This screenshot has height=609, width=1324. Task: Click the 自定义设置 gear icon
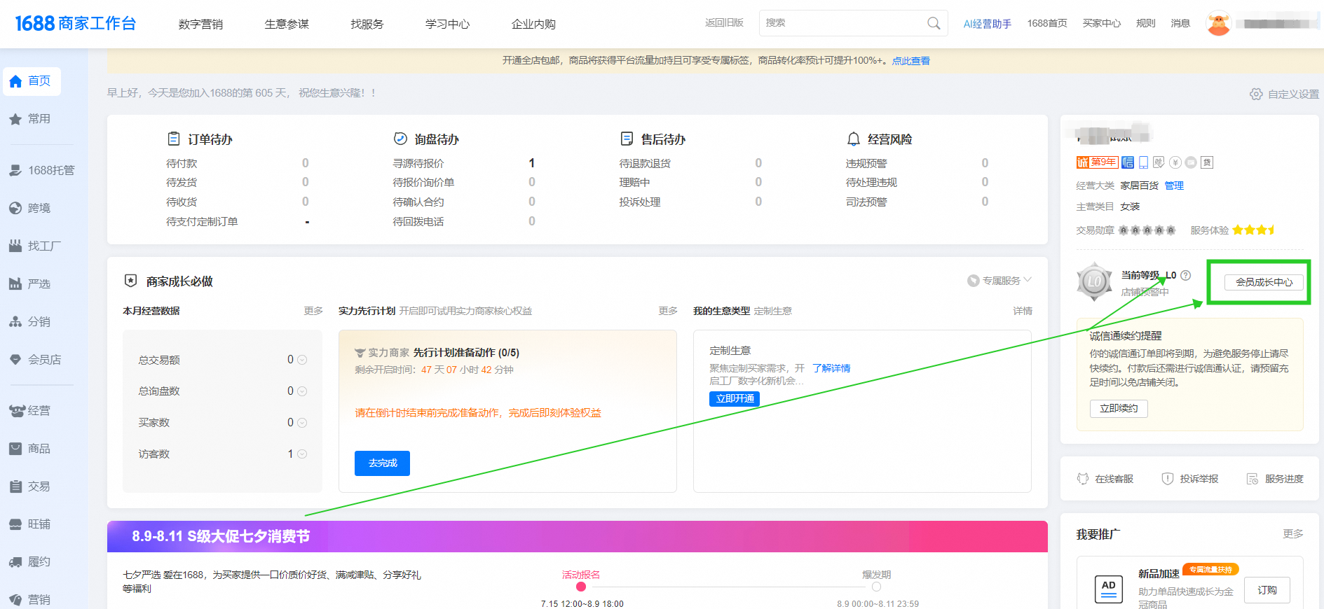point(1256,94)
